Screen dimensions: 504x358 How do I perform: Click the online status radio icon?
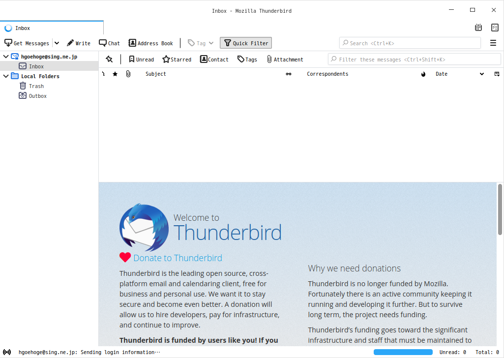point(7,352)
